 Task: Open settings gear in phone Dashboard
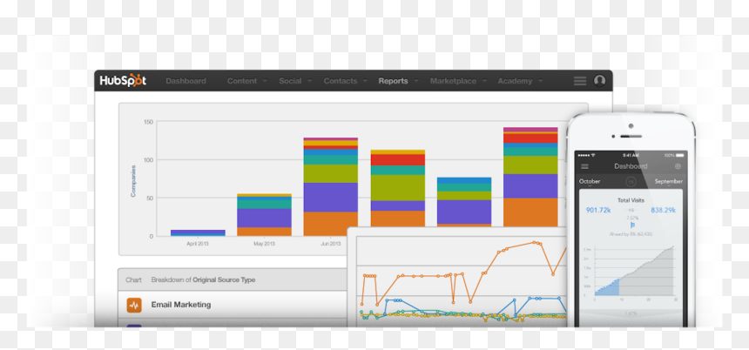[678, 166]
